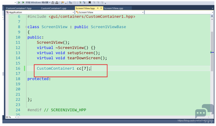Click tearDownScreen in line 14
This screenshot has height=126, width=216.
tap(84, 58)
